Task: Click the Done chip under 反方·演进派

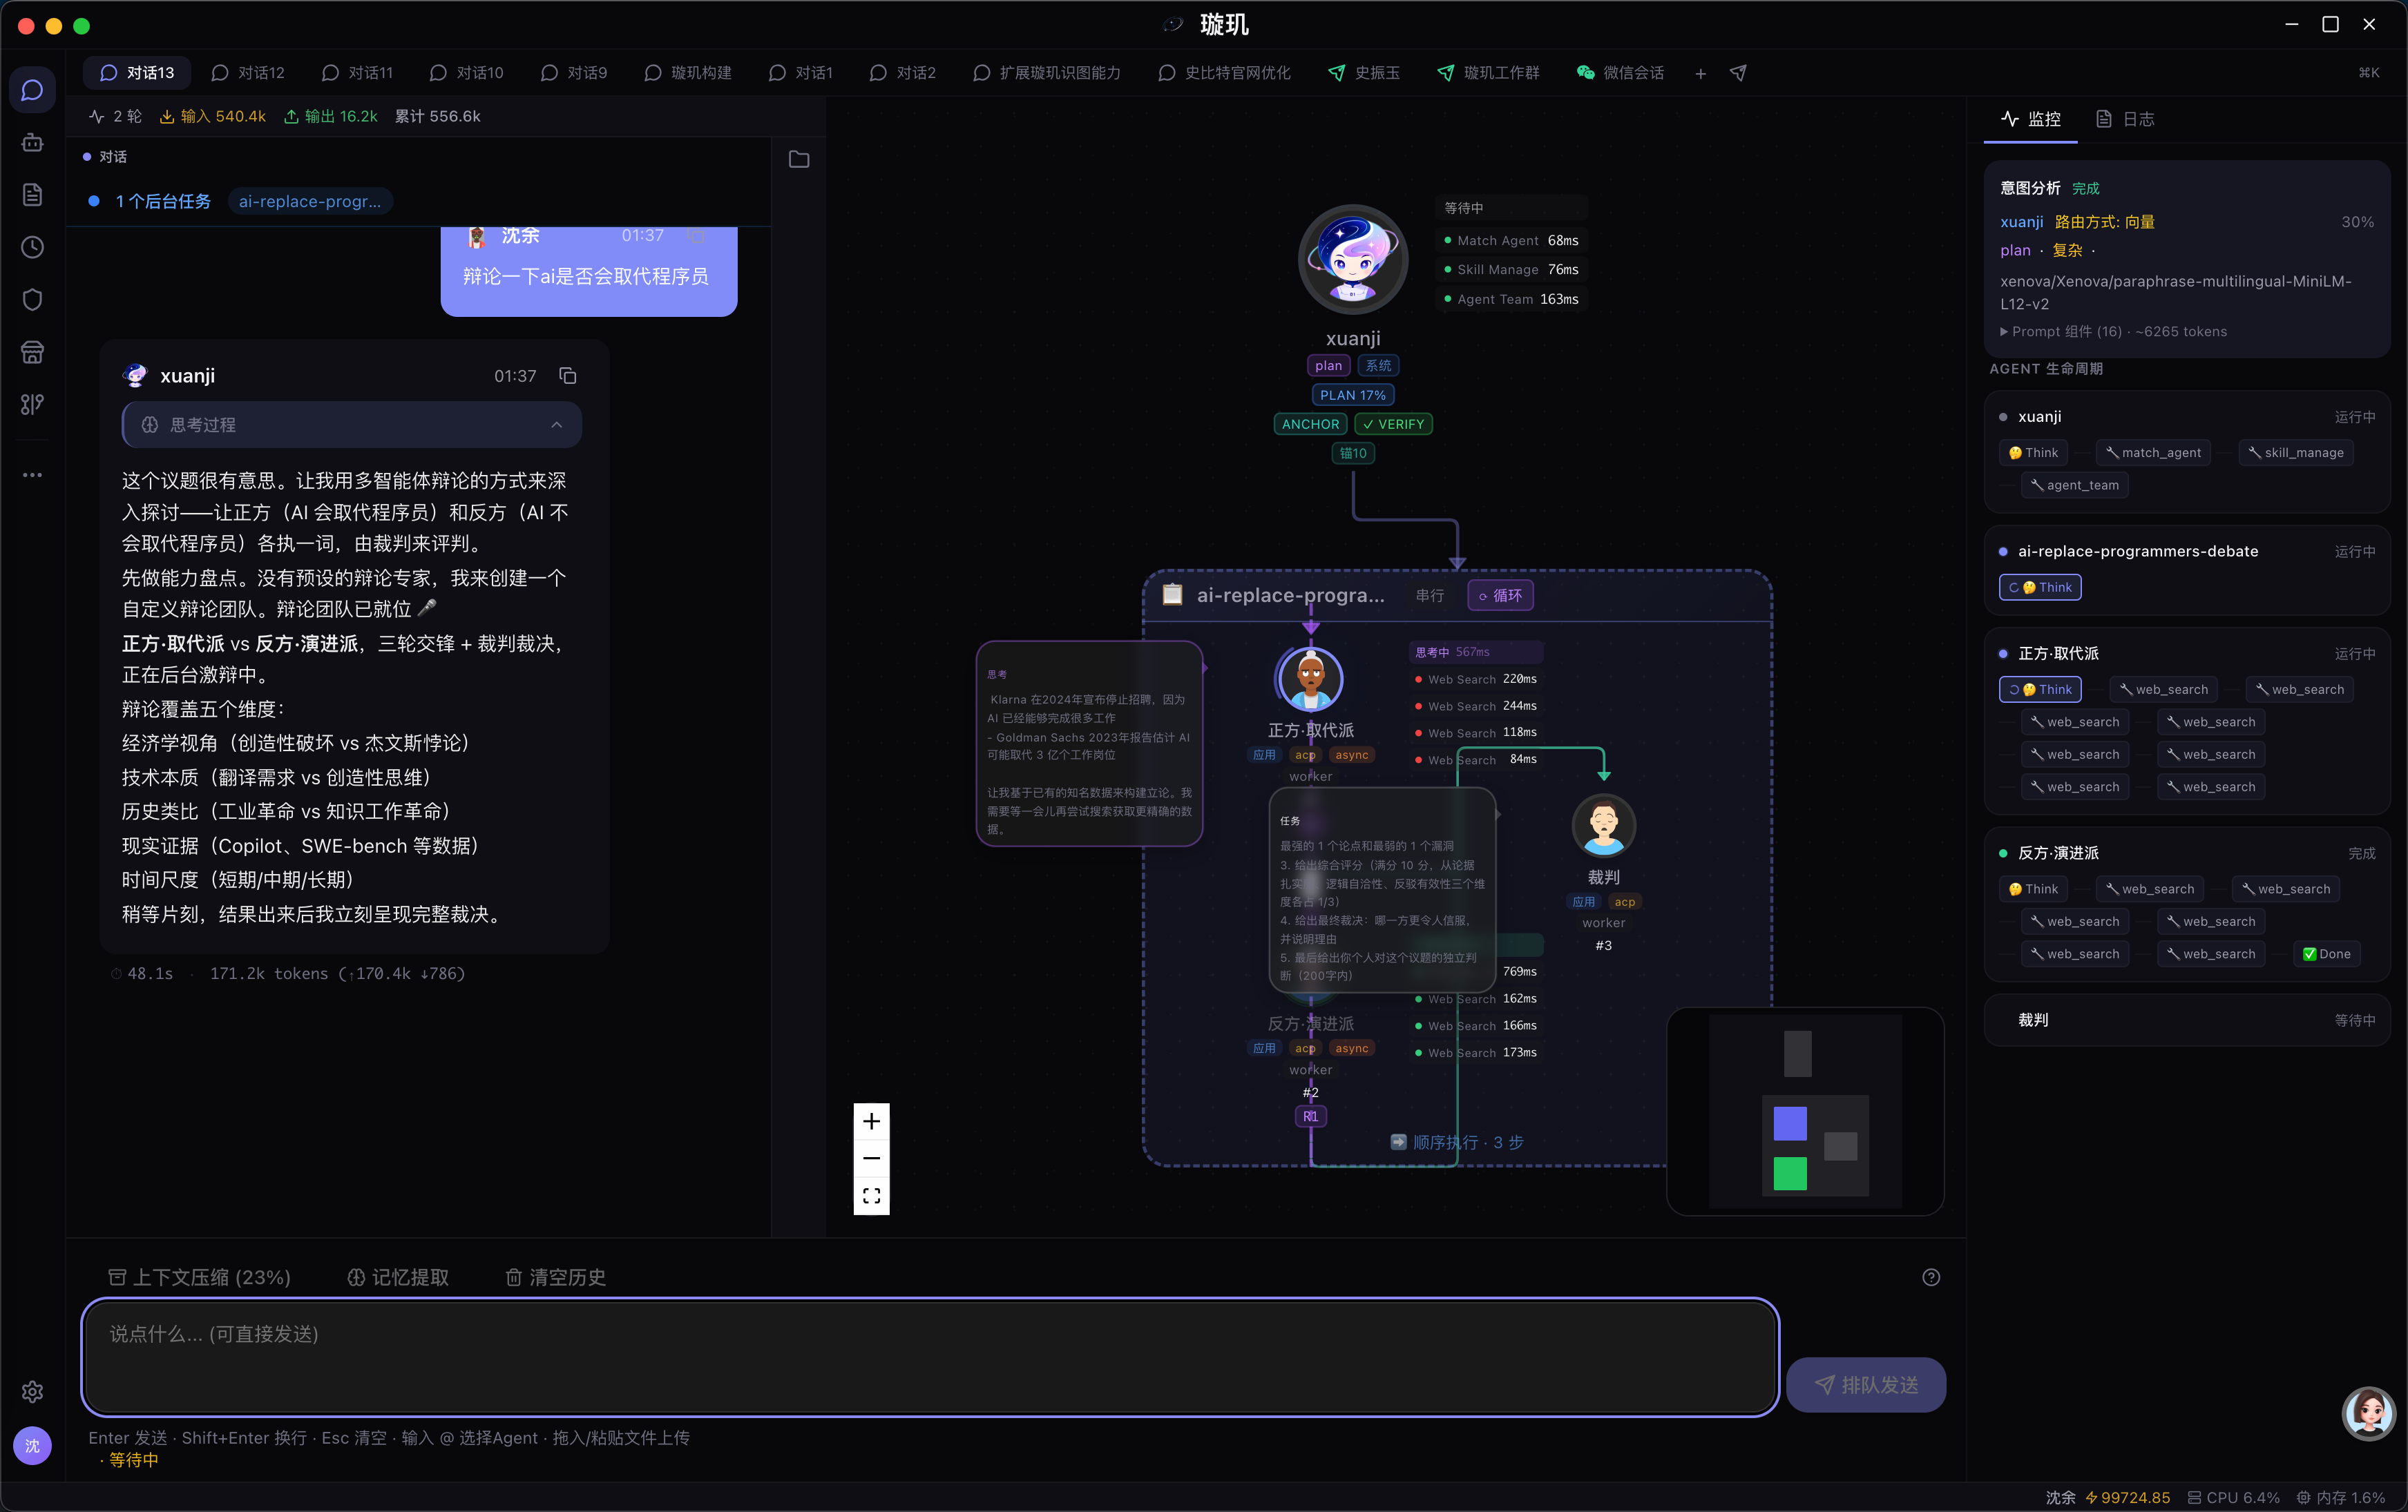Action: (2327, 953)
